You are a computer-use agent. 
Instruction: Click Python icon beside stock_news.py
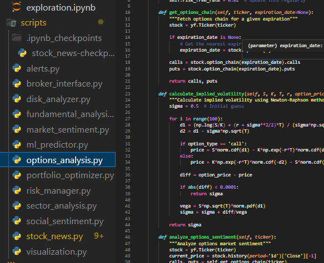17,236
